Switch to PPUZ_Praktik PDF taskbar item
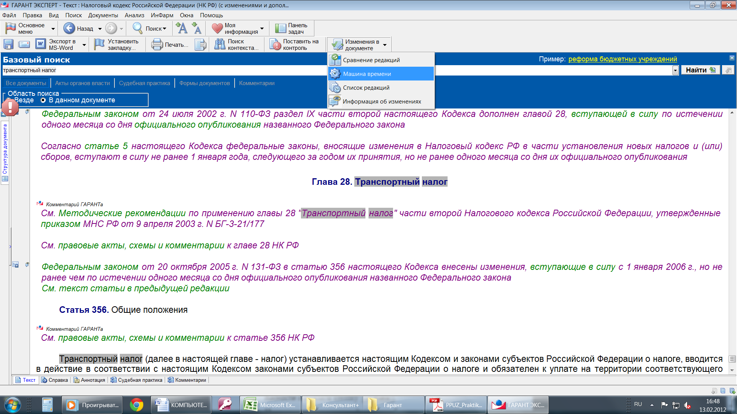The width and height of the screenshot is (737, 414). 456,405
